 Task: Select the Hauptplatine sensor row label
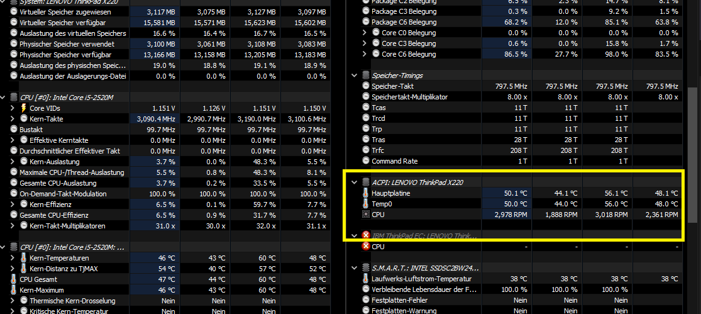click(x=390, y=193)
